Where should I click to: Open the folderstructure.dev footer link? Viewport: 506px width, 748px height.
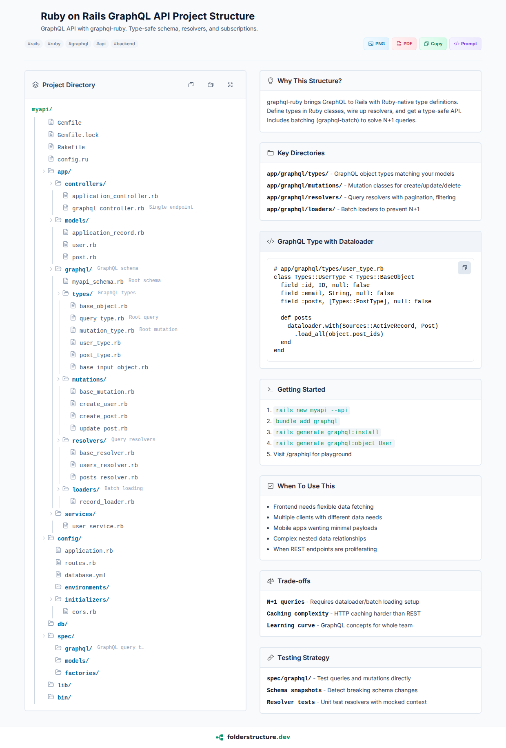[258, 737]
